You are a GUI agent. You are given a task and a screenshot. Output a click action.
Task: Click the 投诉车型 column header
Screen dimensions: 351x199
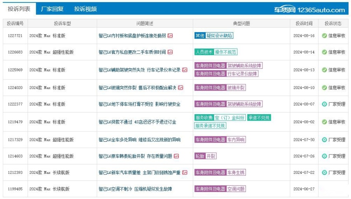[62, 23]
